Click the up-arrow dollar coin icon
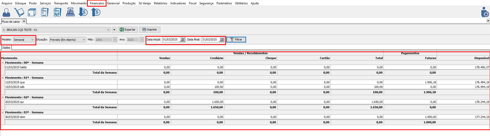 click(96, 12)
